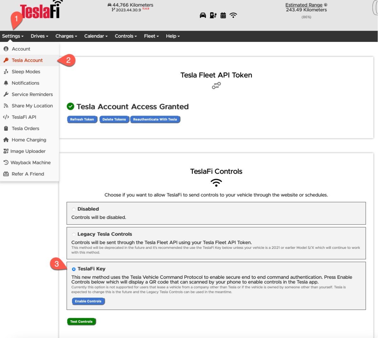Click the charging station icon in header

(213, 15)
